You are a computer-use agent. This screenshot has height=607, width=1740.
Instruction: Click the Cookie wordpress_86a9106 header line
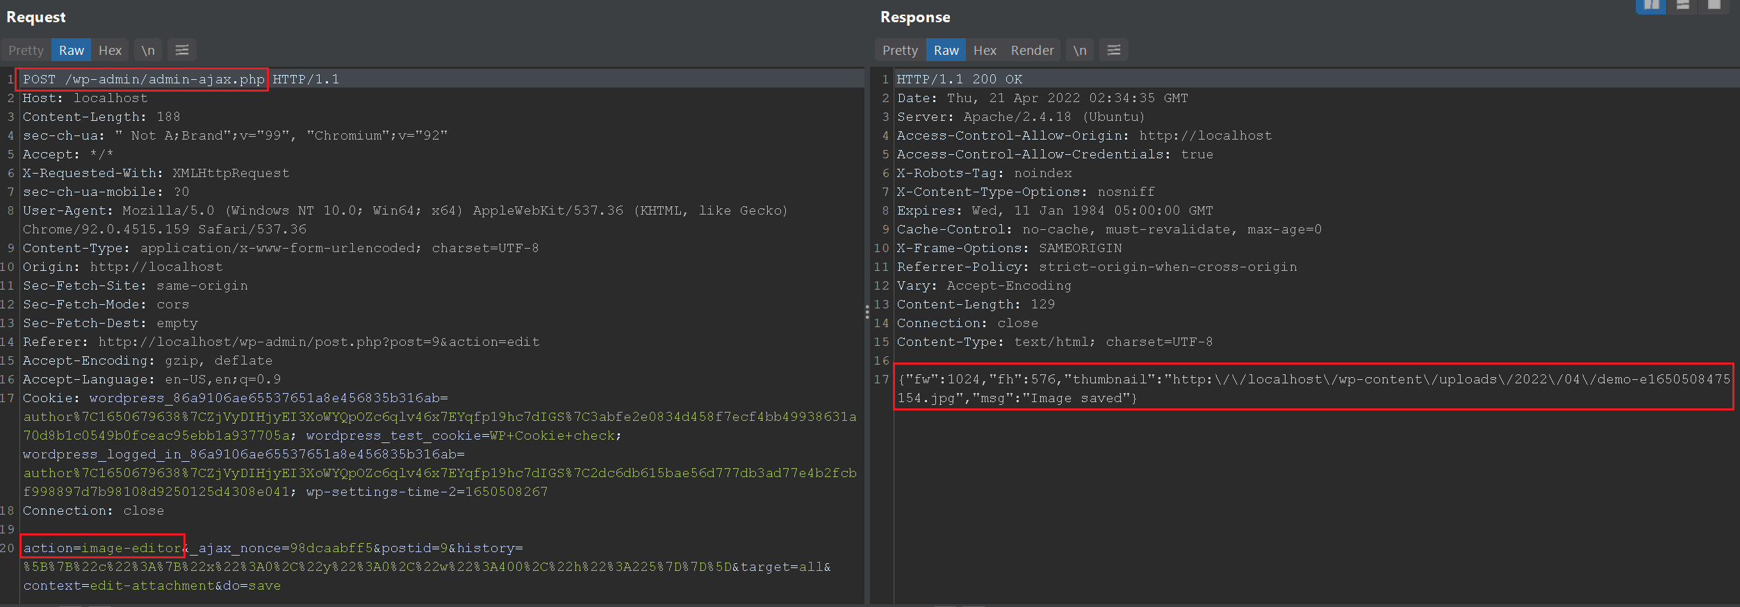(236, 398)
